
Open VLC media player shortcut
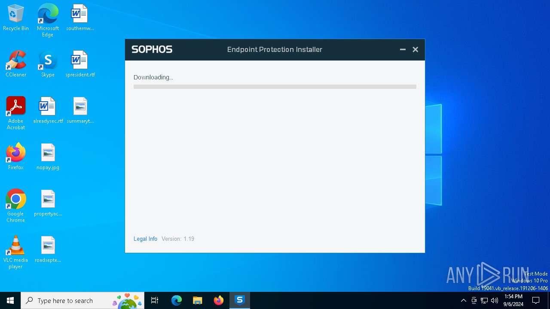16,252
